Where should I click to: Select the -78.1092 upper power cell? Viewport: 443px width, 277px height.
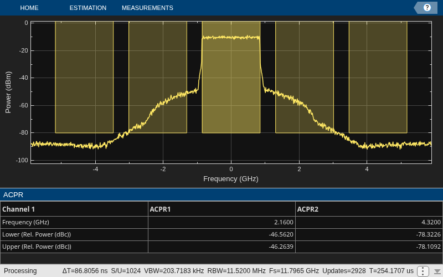coord(369,247)
